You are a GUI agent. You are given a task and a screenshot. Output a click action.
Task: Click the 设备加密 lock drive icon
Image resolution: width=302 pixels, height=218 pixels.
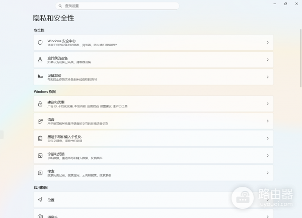pos(40,76)
